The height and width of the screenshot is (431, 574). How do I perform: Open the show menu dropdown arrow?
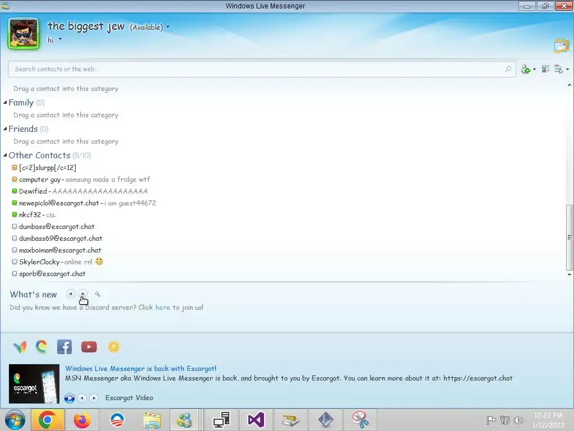coord(567,69)
